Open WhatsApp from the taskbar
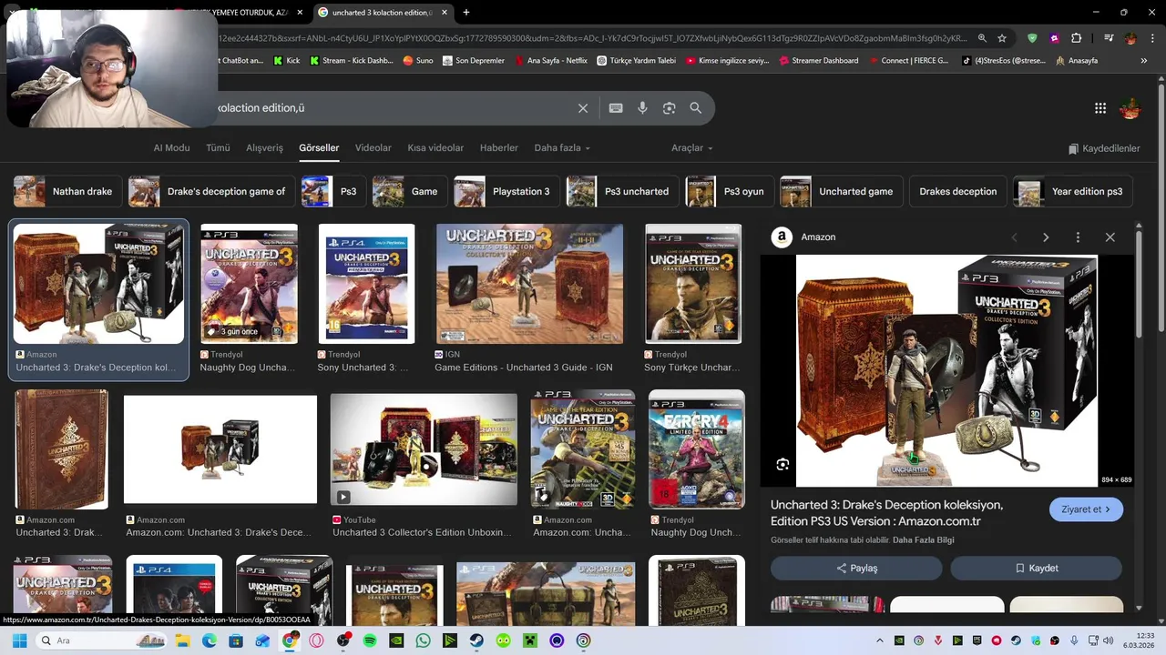Image resolution: width=1166 pixels, height=655 pixels. point(423,640)
